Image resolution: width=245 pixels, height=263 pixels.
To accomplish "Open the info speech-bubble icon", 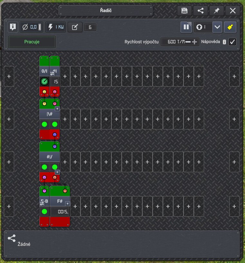I will pos(13,27).
